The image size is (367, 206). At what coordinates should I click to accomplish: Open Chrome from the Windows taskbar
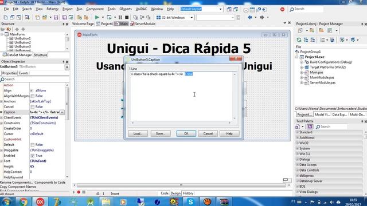23,201
